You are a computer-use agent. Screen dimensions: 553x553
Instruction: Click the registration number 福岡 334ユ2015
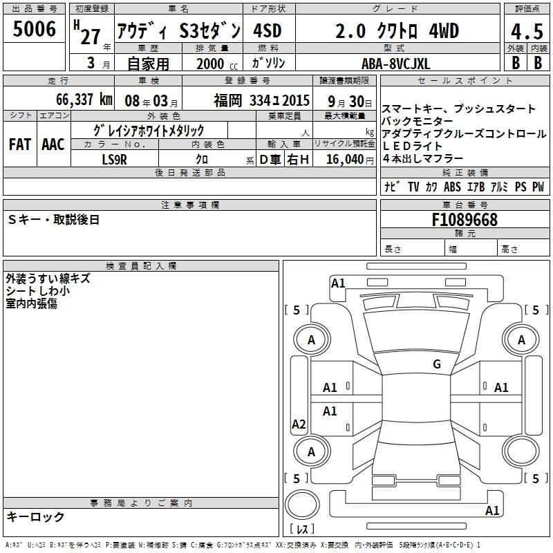[x=261, y=101]
